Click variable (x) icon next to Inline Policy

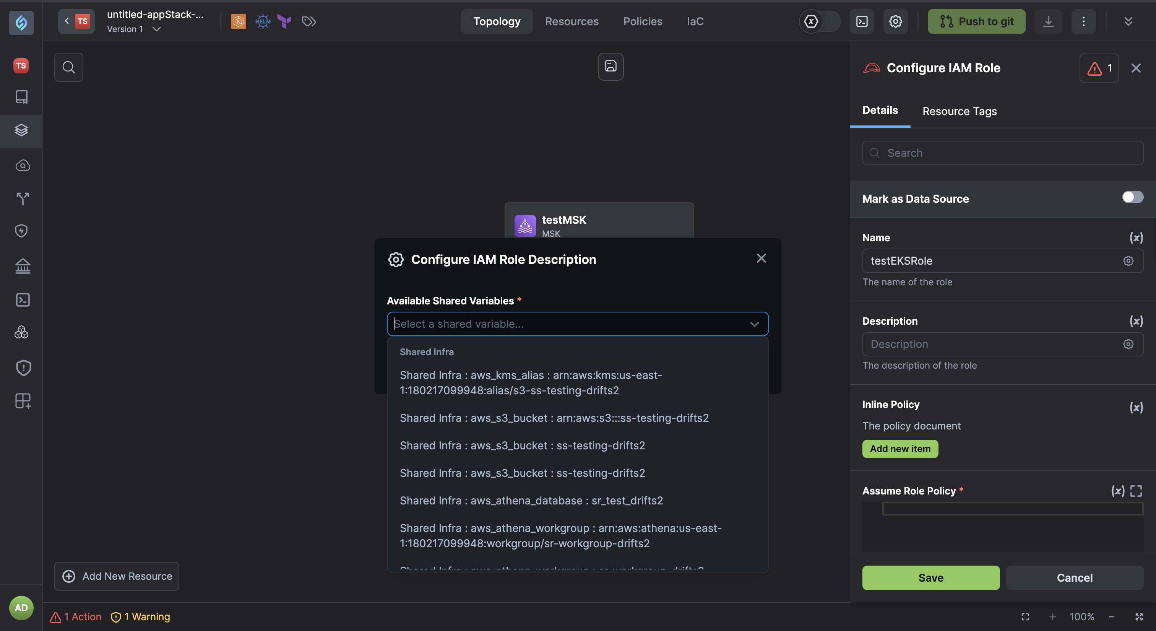tap(1136, 407)
